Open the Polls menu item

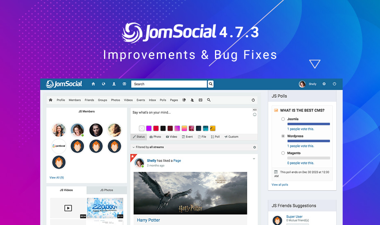click(163, 100)
